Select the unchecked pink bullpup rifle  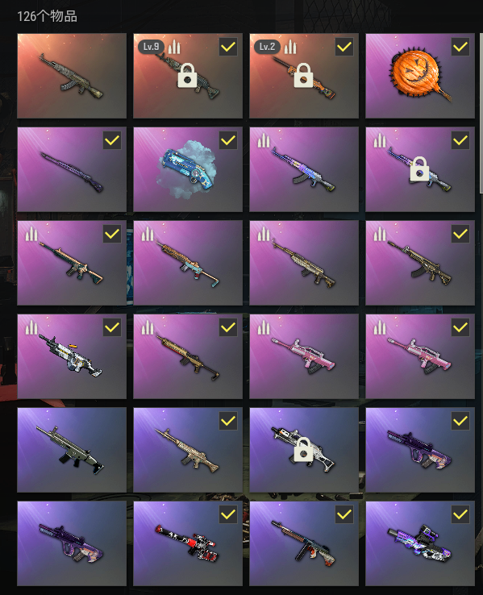(304, 356)
